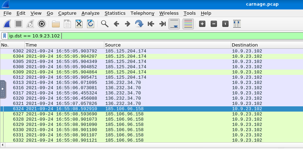Select packet number 6331
The image size is (303, 149).
[152, 135]
